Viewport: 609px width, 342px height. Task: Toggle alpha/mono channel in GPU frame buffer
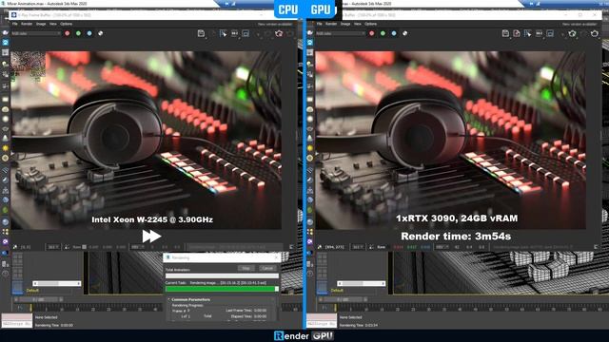(405, 34)
